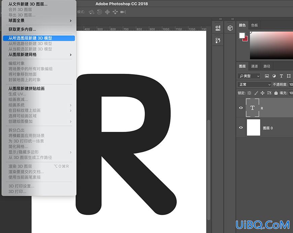Click the 图层 0 layer name
Image resolution: width=293 pixels, height=233 pixels.
268,128
